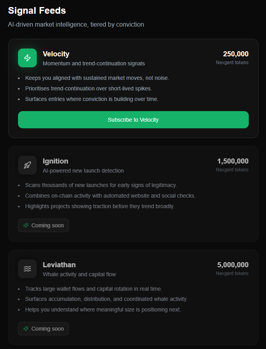
Task: Click the Signal Feeds page heading
Action: [37, 11]
